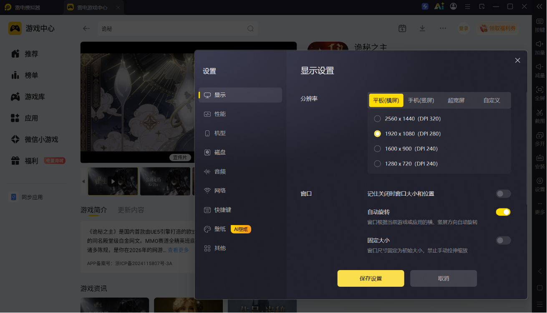Switch to 超宽屏 resolution tab
The width and height of the screenshot is (547, 313).
pos(456,100)
